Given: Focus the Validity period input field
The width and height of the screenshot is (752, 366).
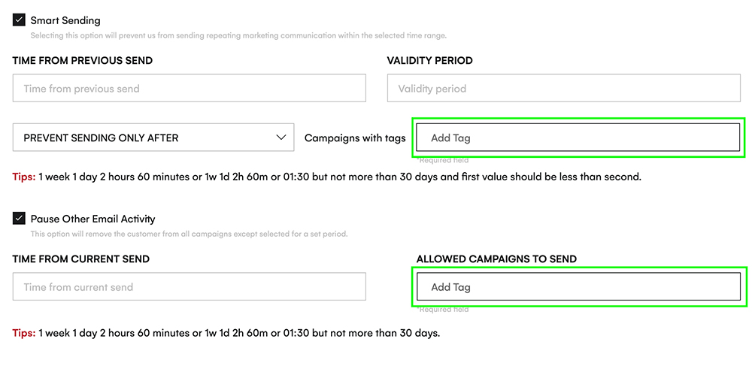Looking at the screenshot, I should (564, 88).
